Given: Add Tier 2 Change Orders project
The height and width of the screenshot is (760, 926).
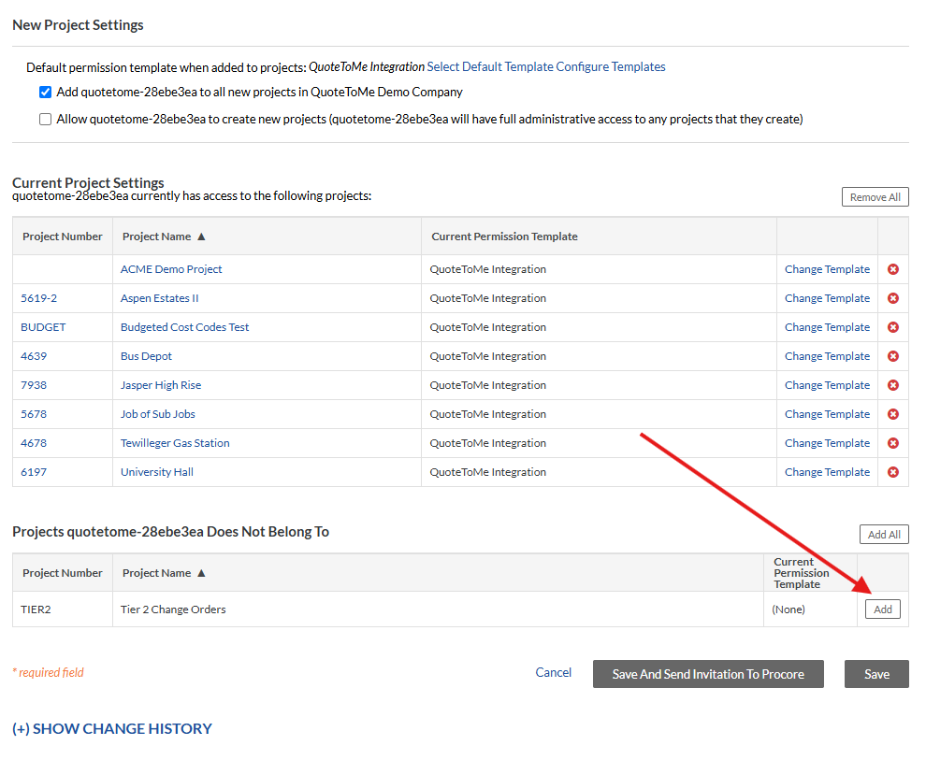Looking at the screenshot, I should [x=882, y=609].
